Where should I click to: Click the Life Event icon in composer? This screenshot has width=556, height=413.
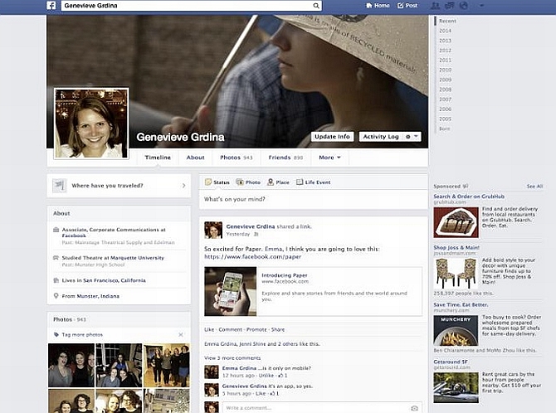(x=300, y=182)
